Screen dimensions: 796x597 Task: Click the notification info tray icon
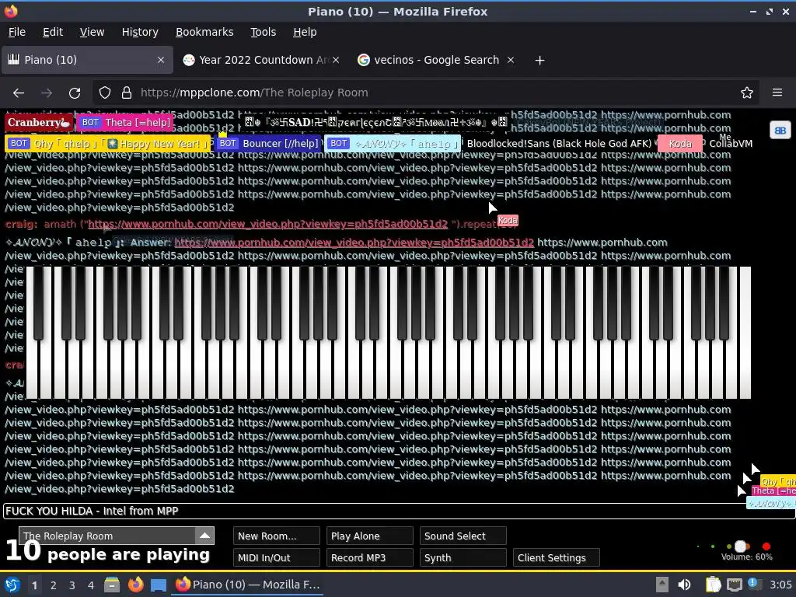(x=753, y=584)
